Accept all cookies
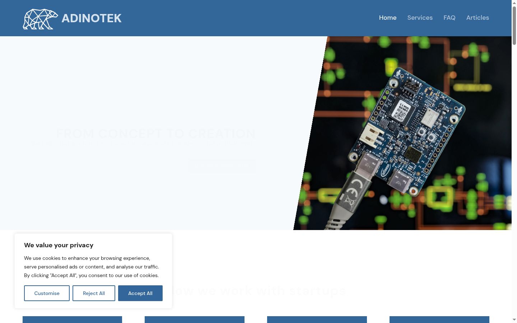Viewport: 517px width, 323px height. [140, 293]
